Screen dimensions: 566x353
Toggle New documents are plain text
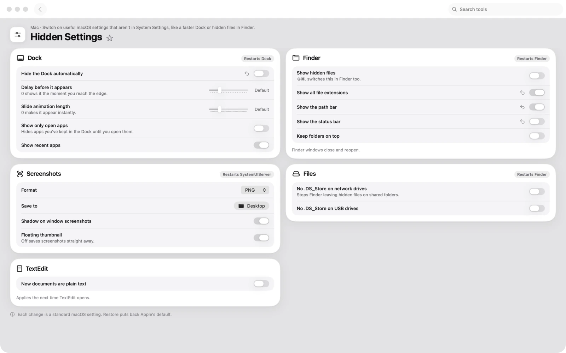coord(261,284)
